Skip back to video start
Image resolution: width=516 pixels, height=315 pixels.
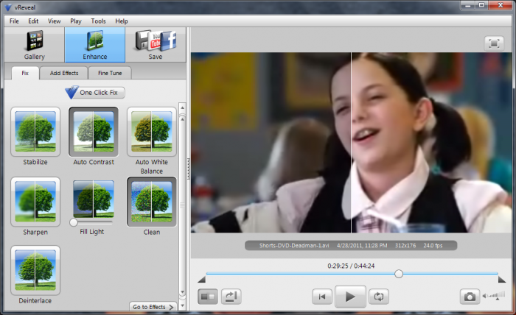(321, 297)
